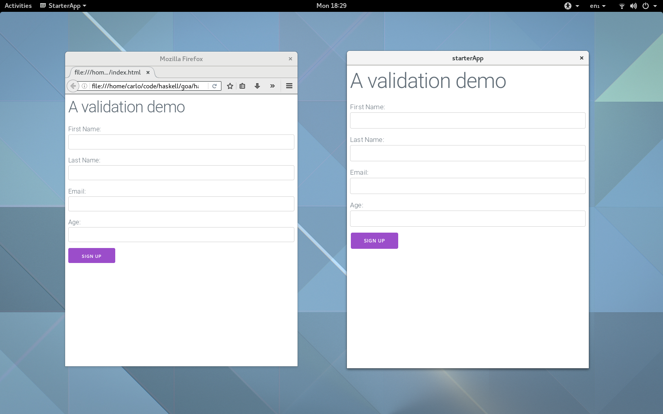
Task: Open the Firefox downloads arrow
Action: pyautogui.click(x=257, y=86)
